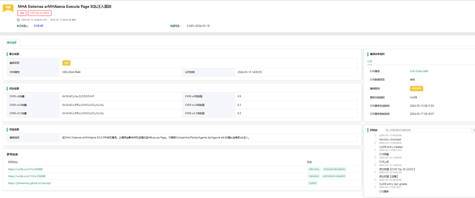Click the 添加标签【CWE Top 25 (2023)】 timeline entry
Image resolution: width=475 pixels, height=198 pixels.
[x=397, y=169]
